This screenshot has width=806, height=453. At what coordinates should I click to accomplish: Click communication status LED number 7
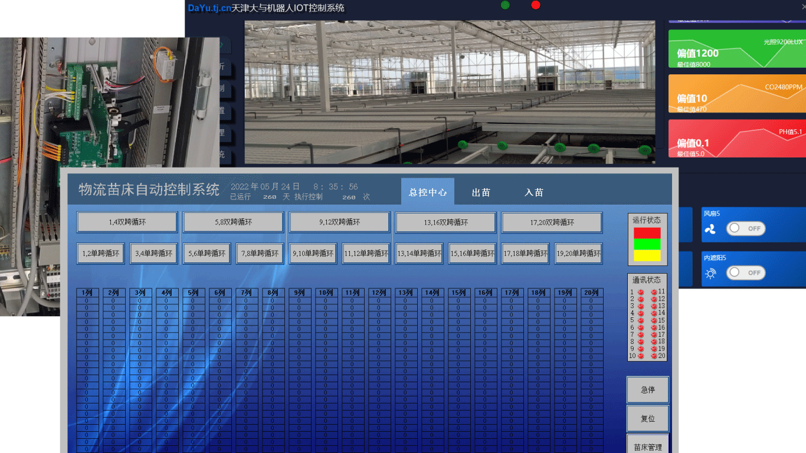(641, 334)
